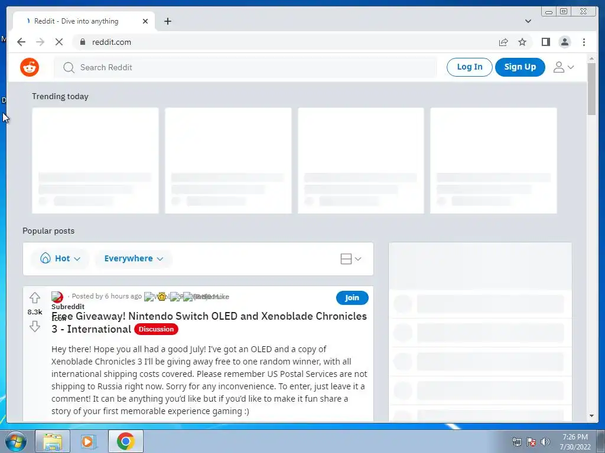Click scrollbar up arrow

point(591,58)
